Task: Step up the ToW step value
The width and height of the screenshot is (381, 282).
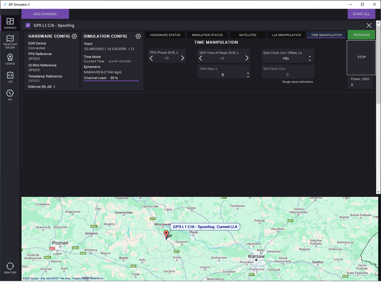Action: [248, 73]
